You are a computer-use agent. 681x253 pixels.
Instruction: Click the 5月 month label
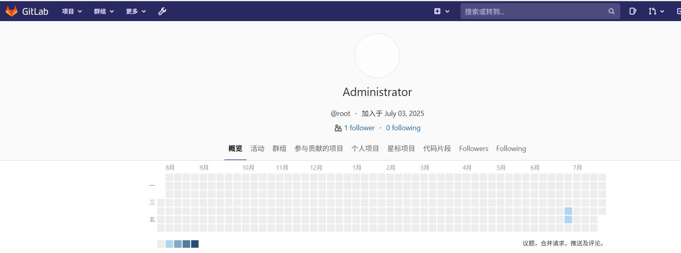coord(501,168)
